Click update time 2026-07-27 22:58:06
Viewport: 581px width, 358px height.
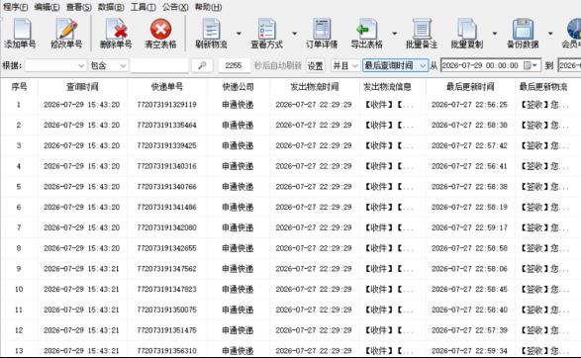pos(469,268)
